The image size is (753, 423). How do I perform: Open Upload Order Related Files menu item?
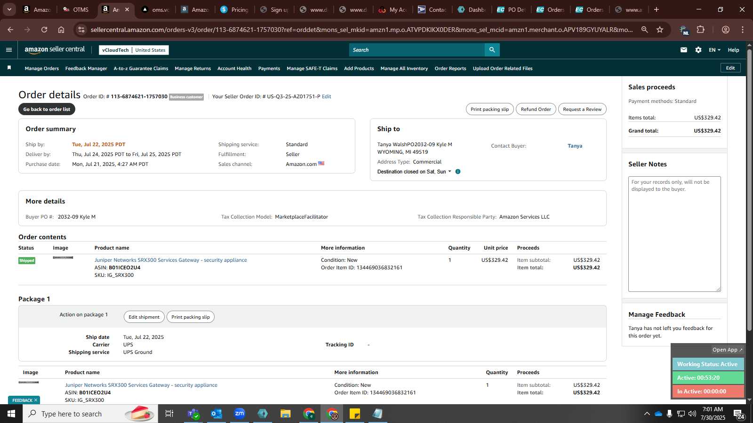point(503,69)
